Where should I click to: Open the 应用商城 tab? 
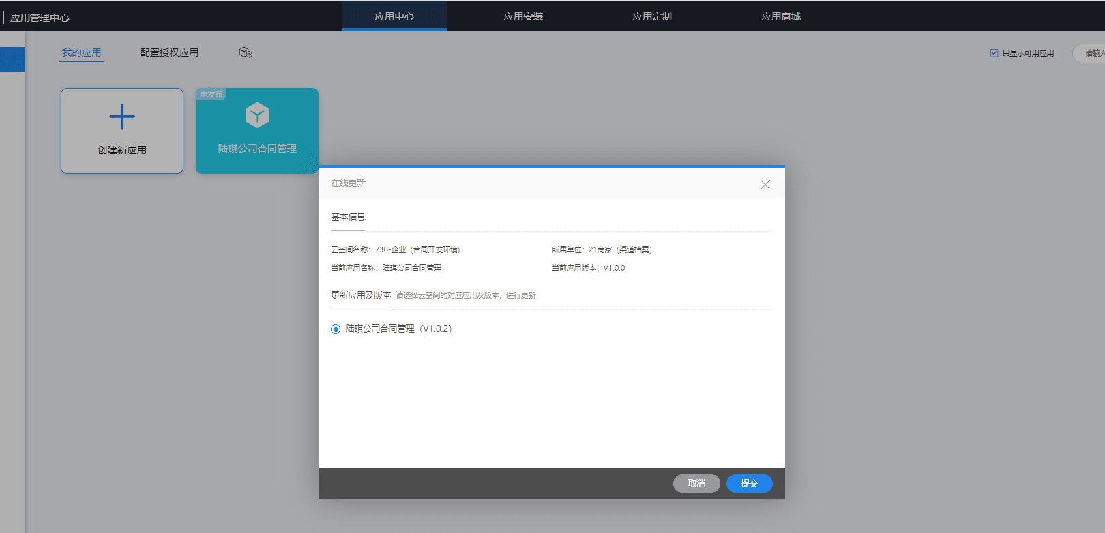point(781,16)
